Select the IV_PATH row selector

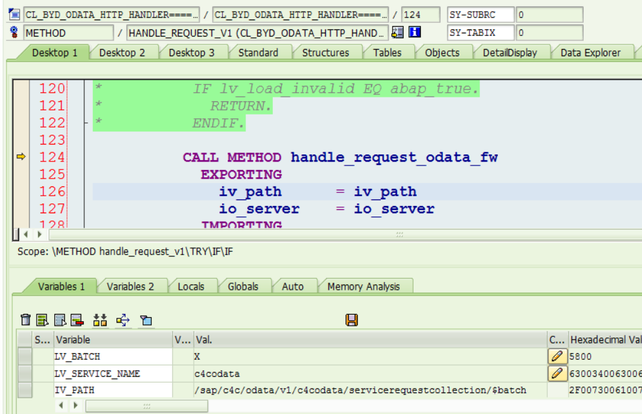pyautogui.click(x=25, y=390)
